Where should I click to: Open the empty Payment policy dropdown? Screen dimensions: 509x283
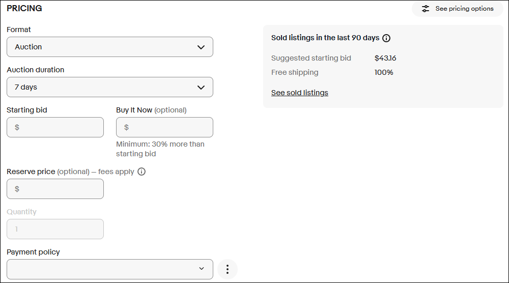pos(109,269)
